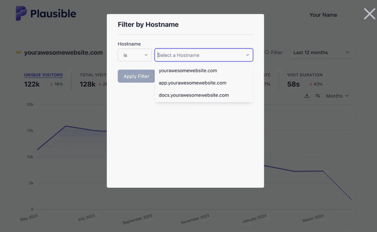
Task: Choose docs.yourawesomewebsite.com from the hostname list
Action: click(194, 95)
